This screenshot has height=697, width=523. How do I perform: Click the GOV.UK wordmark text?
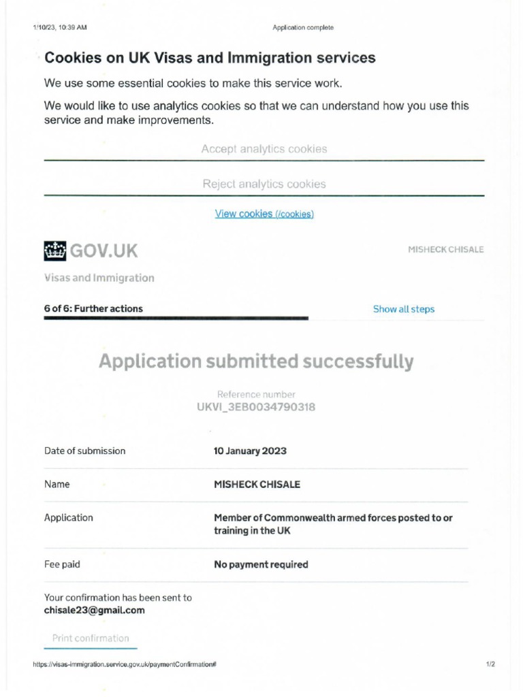104,251
